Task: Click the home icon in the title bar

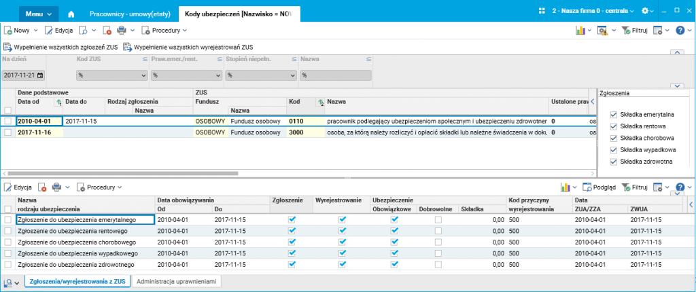Action: coord(71,14)
